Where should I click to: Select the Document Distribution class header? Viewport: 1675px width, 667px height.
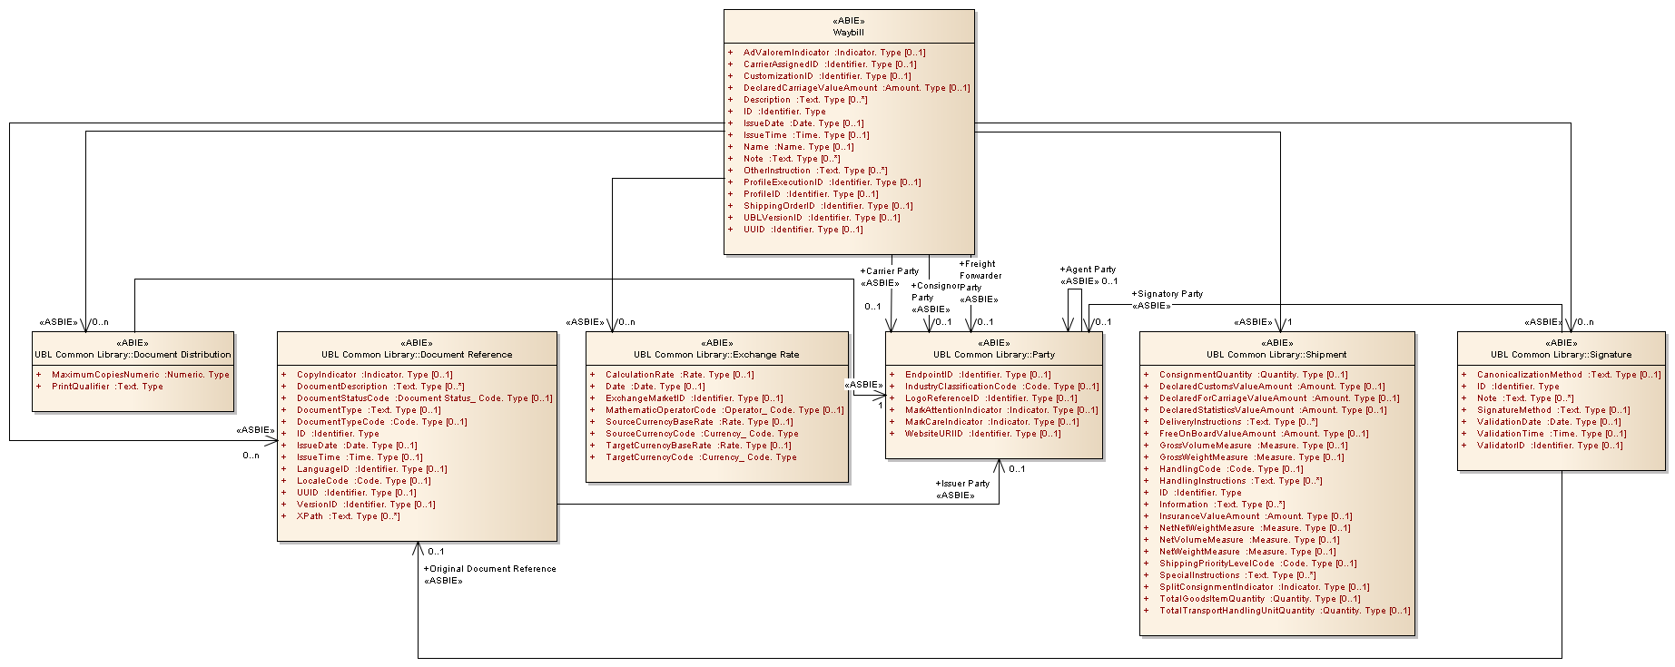click(x=133, y=354)
